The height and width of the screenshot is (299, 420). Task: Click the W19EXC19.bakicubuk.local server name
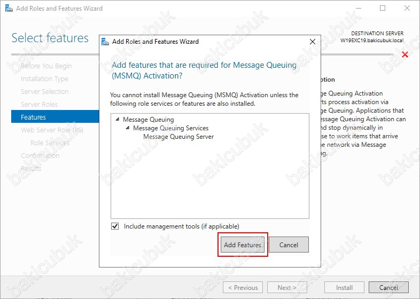[372, 41]
